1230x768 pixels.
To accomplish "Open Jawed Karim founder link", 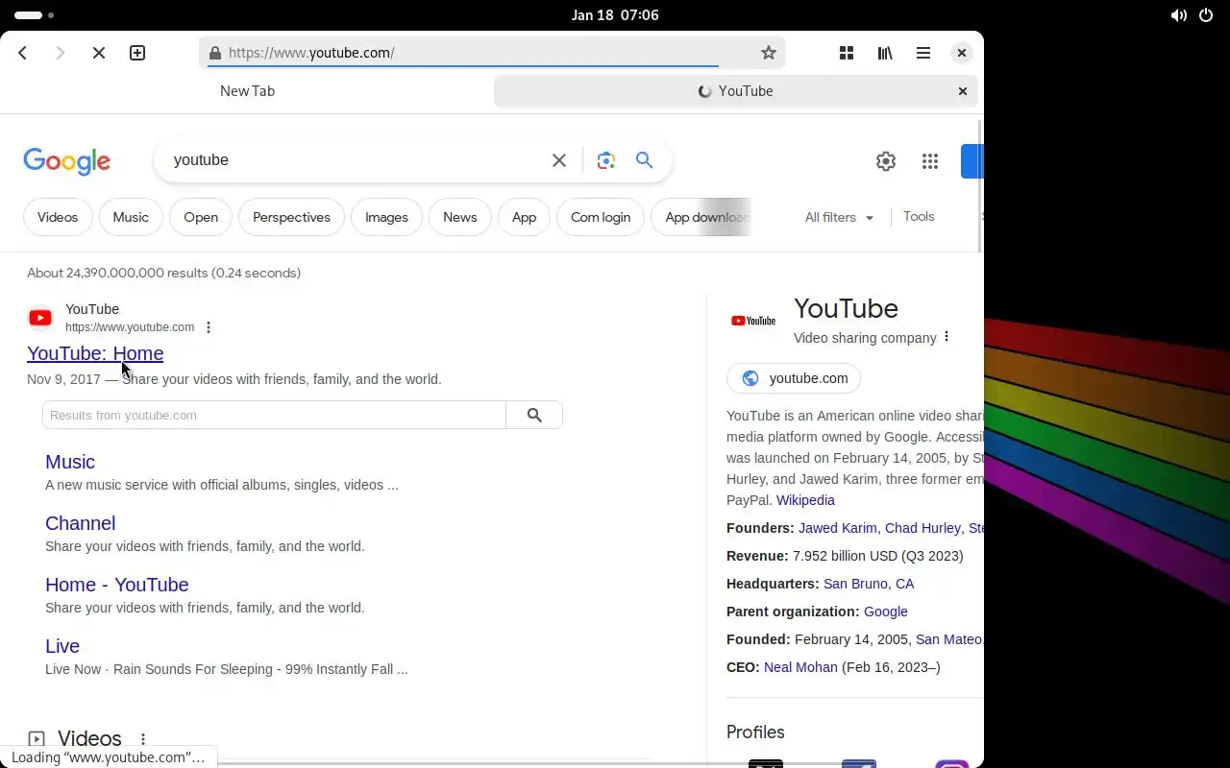I will [x=838, y=528].
